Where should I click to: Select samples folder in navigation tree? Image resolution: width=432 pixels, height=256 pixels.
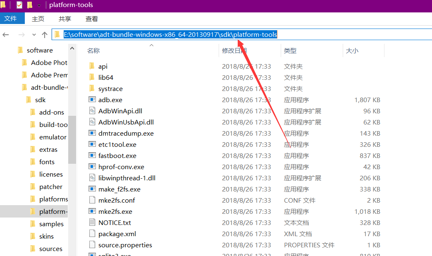[51, 224]
